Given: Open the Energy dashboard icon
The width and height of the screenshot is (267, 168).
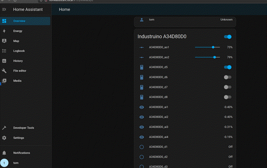Looking at the screenshot, I should tap(4, 31).
